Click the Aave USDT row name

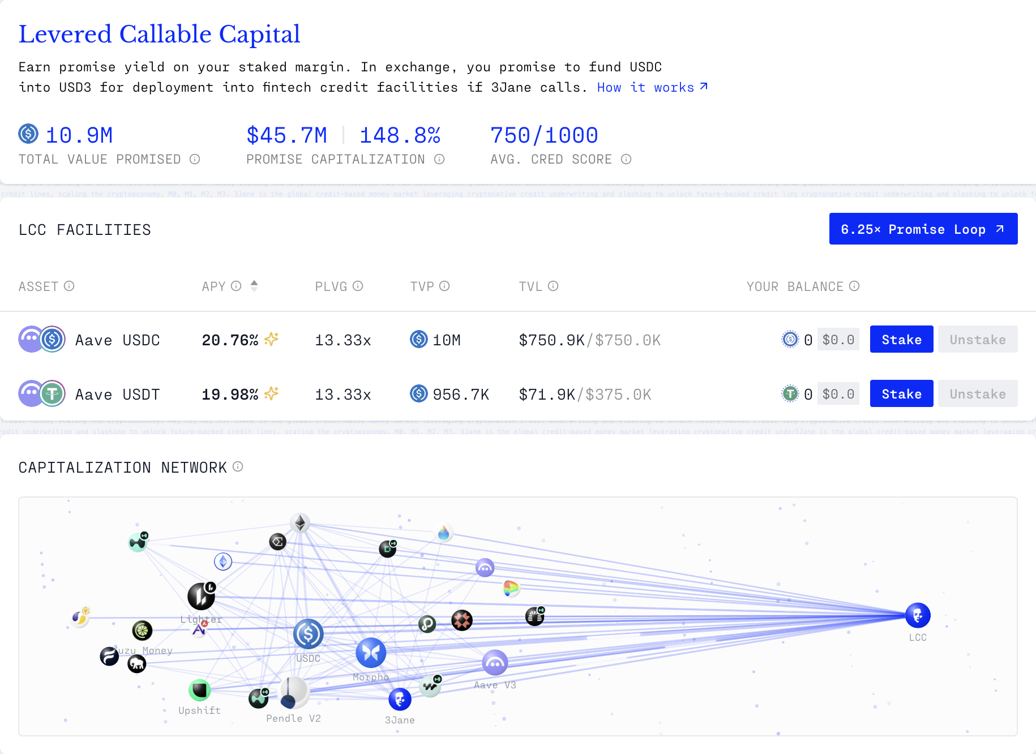(x=117, y=394)
